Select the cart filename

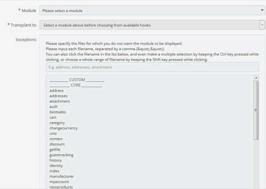point(54,117)
